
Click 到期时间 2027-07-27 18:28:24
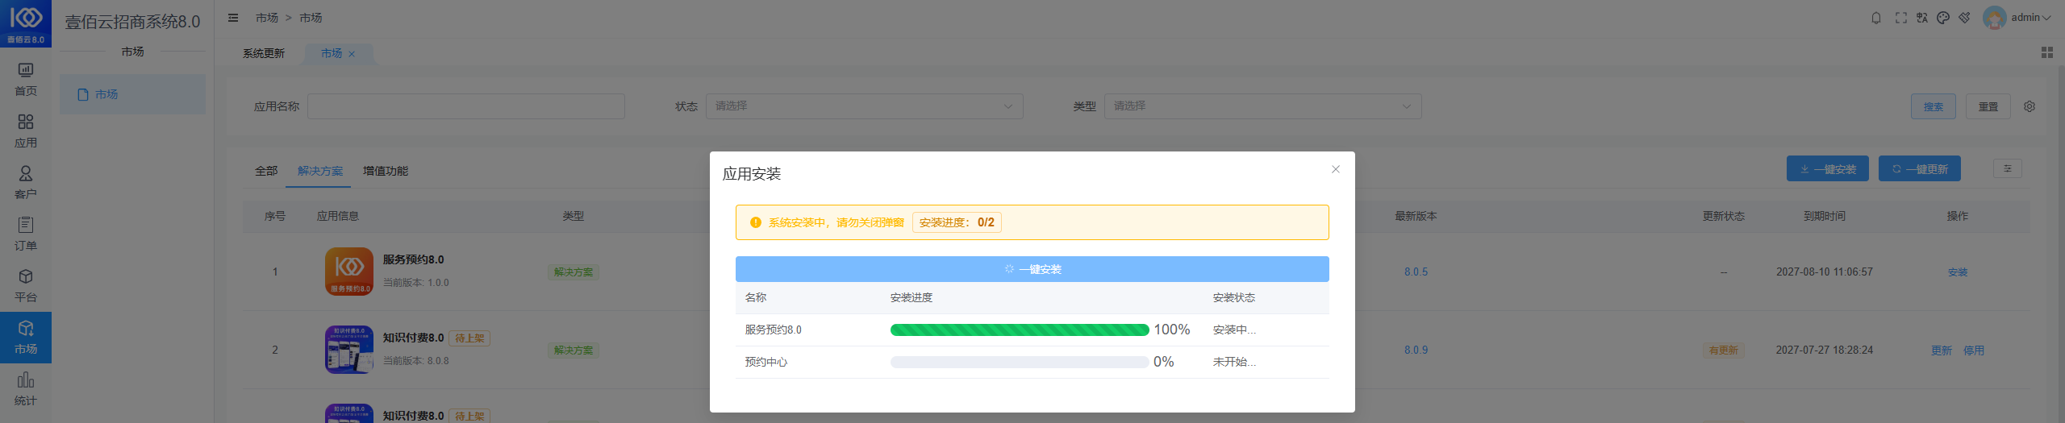[x=1825, y=350]
